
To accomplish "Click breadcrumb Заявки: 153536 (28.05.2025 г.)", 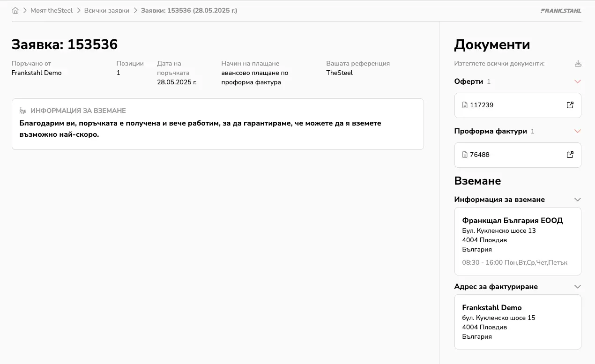I will point(189,10).
